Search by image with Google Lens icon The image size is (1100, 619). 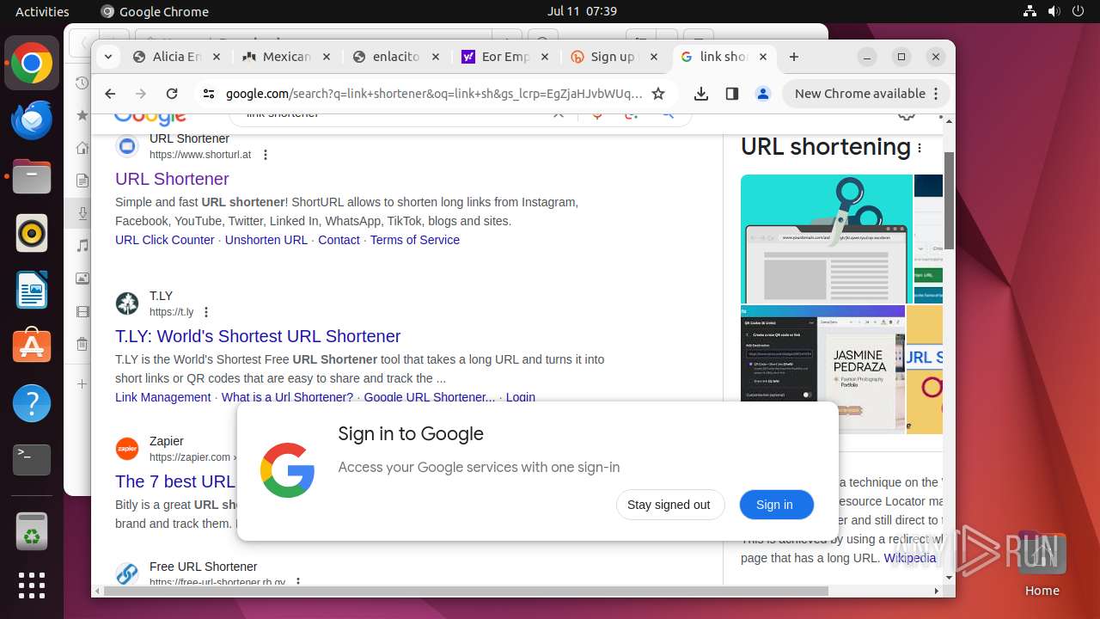click(x=632, y=114)
